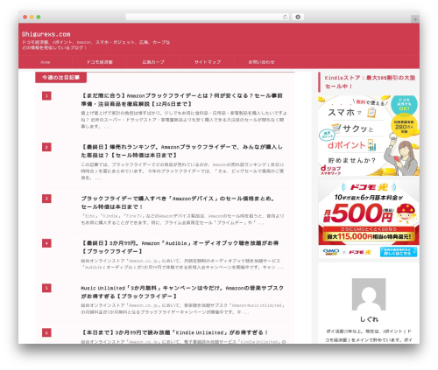Open the 広島カープ menu item
The height and width of the screenshot is (370, 438).
[x=153, y=62]
